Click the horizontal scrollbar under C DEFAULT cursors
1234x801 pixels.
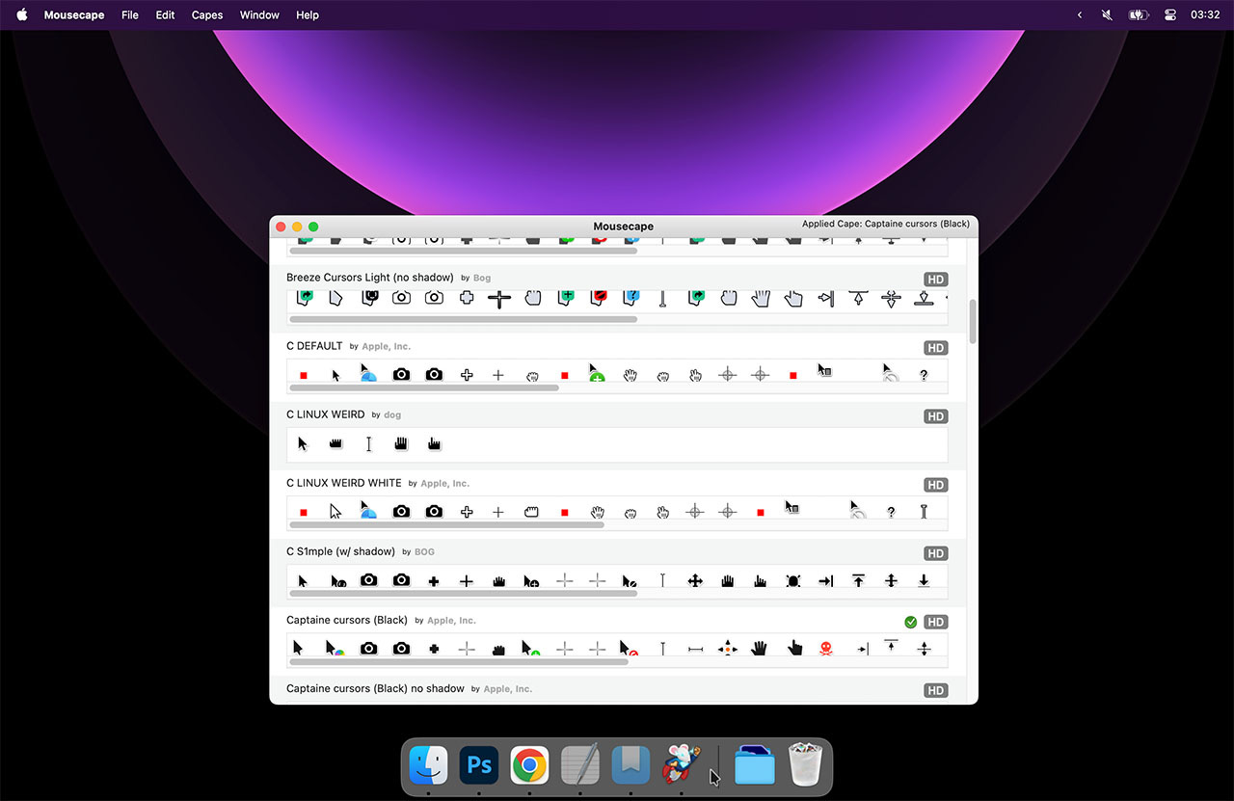click(x=424, y=387)
